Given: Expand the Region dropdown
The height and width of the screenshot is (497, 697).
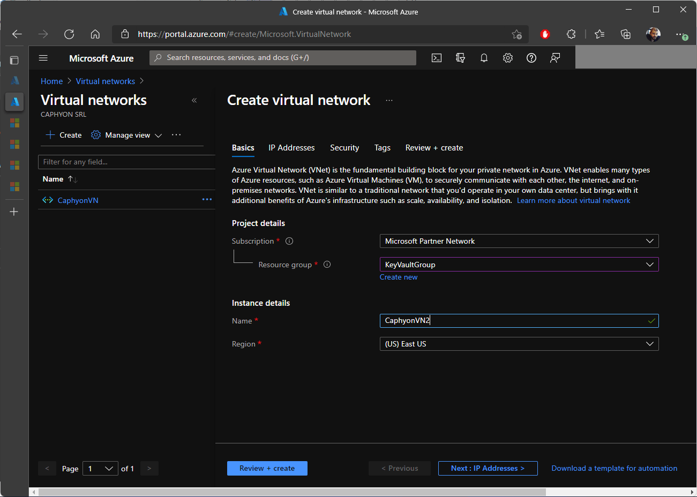Looking at the screenshot, I should [x=519, y=344].
